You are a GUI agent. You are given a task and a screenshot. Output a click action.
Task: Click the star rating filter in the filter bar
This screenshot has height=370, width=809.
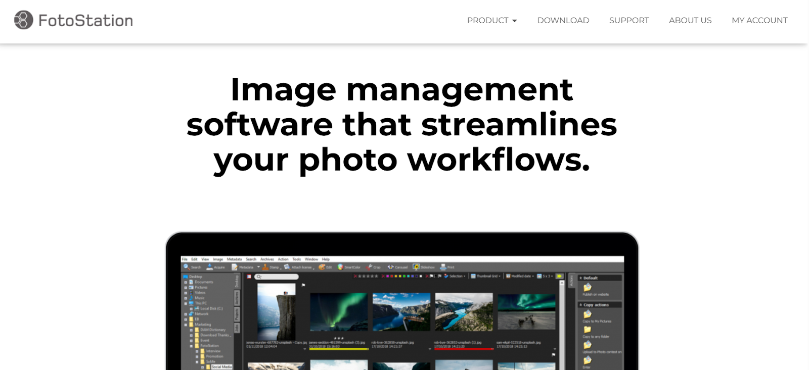pyautogui.click(x=366, y=276)
